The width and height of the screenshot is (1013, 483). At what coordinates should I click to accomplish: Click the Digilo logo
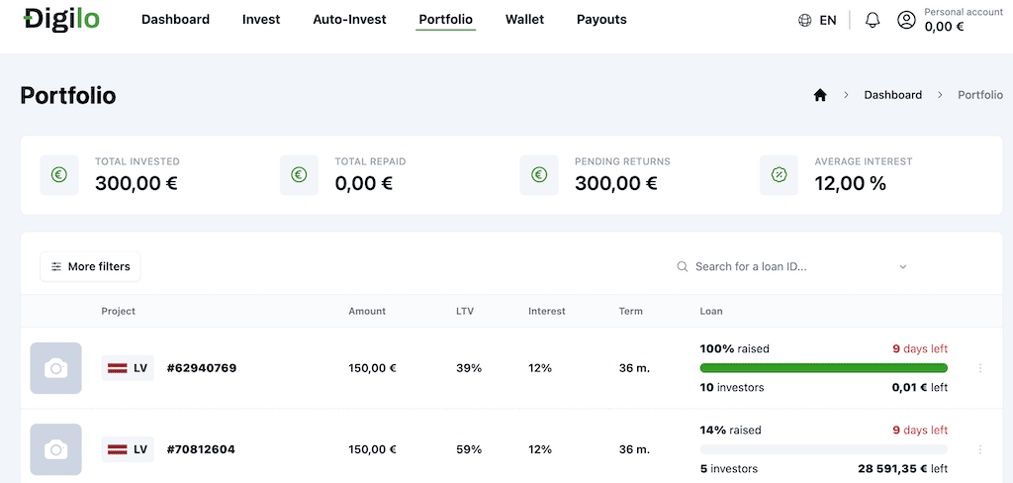(61, 19)
